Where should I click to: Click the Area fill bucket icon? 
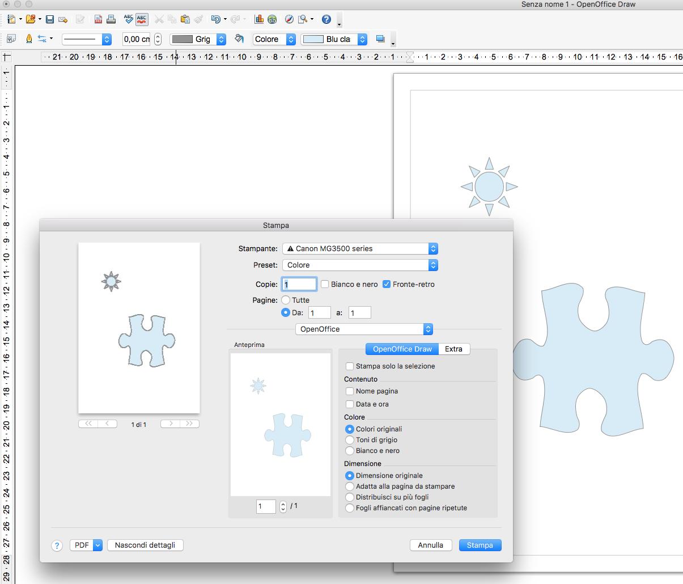pyautogui.click(x=239, y=39)
